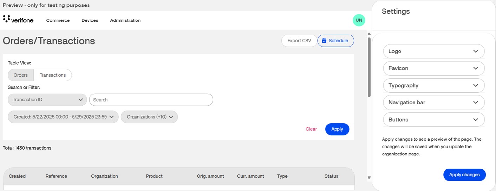Click the scrollbar up arrow

pyautogui.click(x=369, y=34)
